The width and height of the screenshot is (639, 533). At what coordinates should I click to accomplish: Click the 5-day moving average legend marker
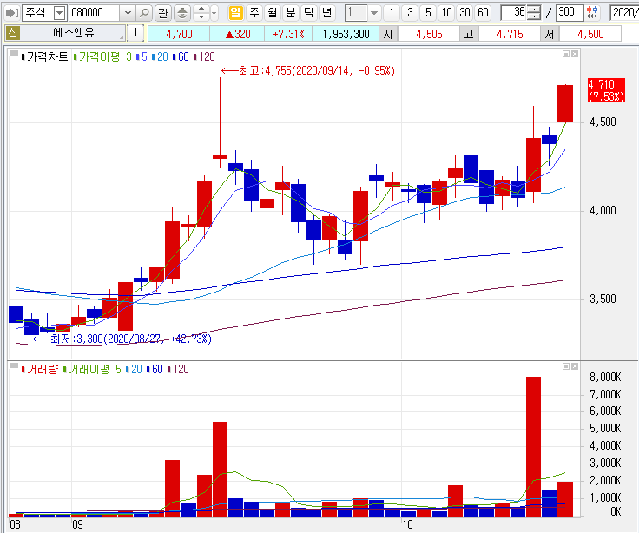pyautogui.click(x=142, y=56)
